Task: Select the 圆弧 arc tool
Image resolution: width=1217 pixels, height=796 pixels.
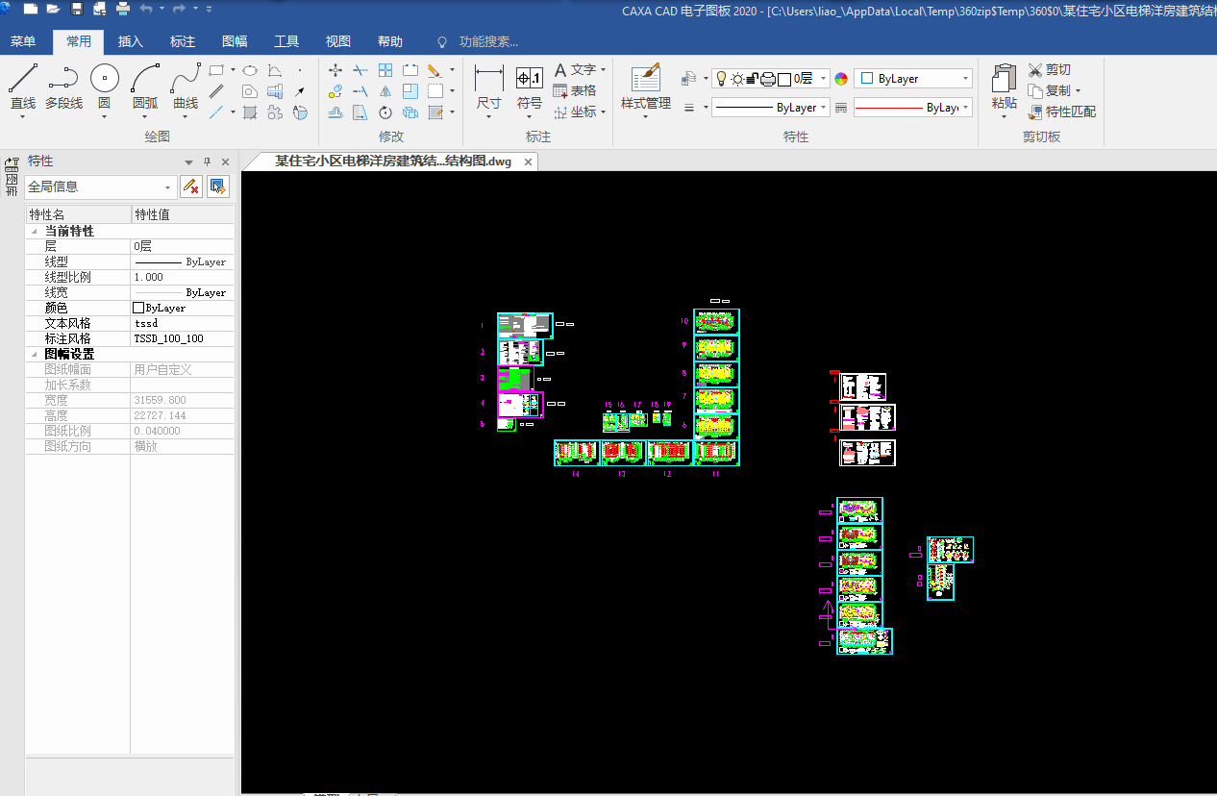Action: click(x=145, y=87)
